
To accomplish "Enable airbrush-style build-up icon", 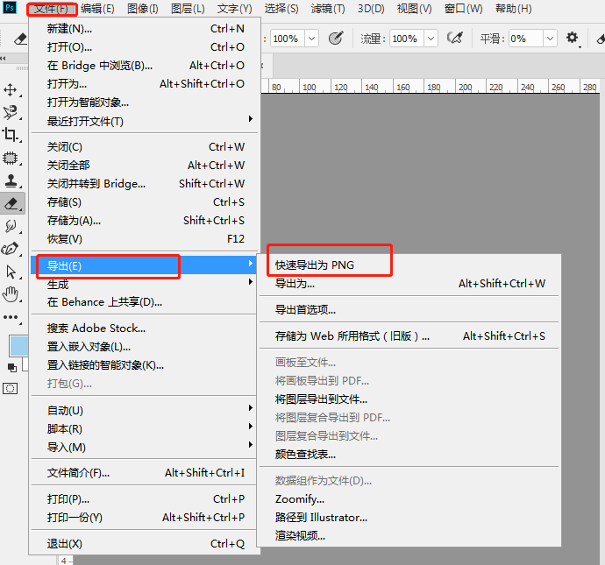I will click(x=454, y=39).
